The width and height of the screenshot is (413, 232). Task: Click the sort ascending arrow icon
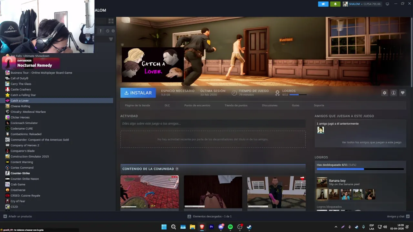[x=100, y=31]
